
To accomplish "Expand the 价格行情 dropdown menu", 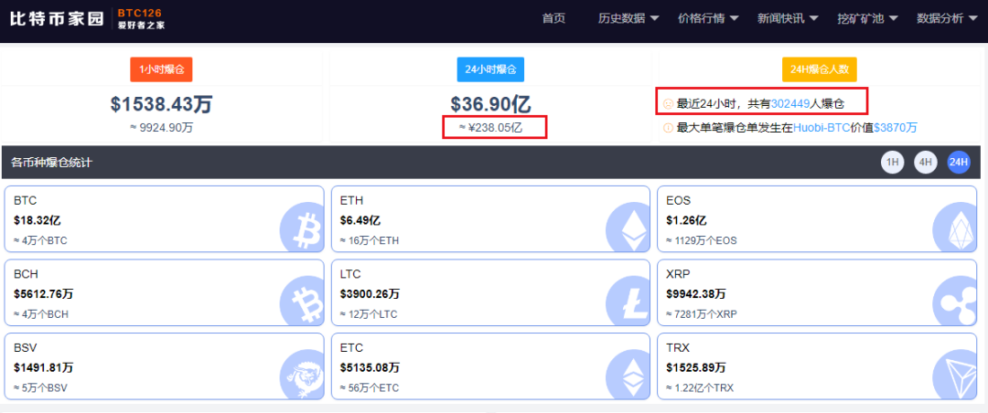I will point(707,18).
